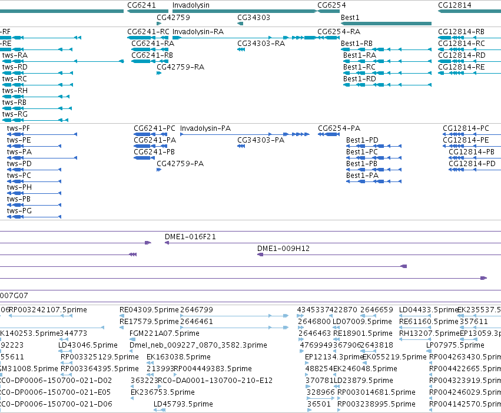Open the CG12814-PD protein label
The image size is (501, 413).
(x=472, y=164)
